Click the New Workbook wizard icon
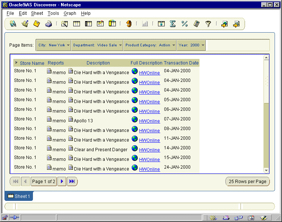282x222 pixels. [13, 24]
